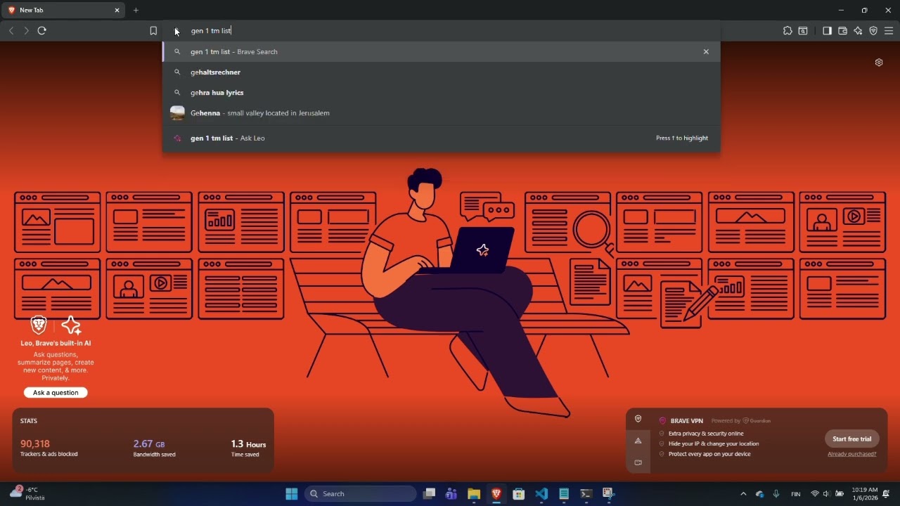
Task: Click the '1.3 Hours' time saved stat
Action: 249,444
